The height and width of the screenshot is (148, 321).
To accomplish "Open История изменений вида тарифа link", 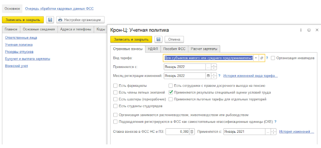I will coord(250,76).
